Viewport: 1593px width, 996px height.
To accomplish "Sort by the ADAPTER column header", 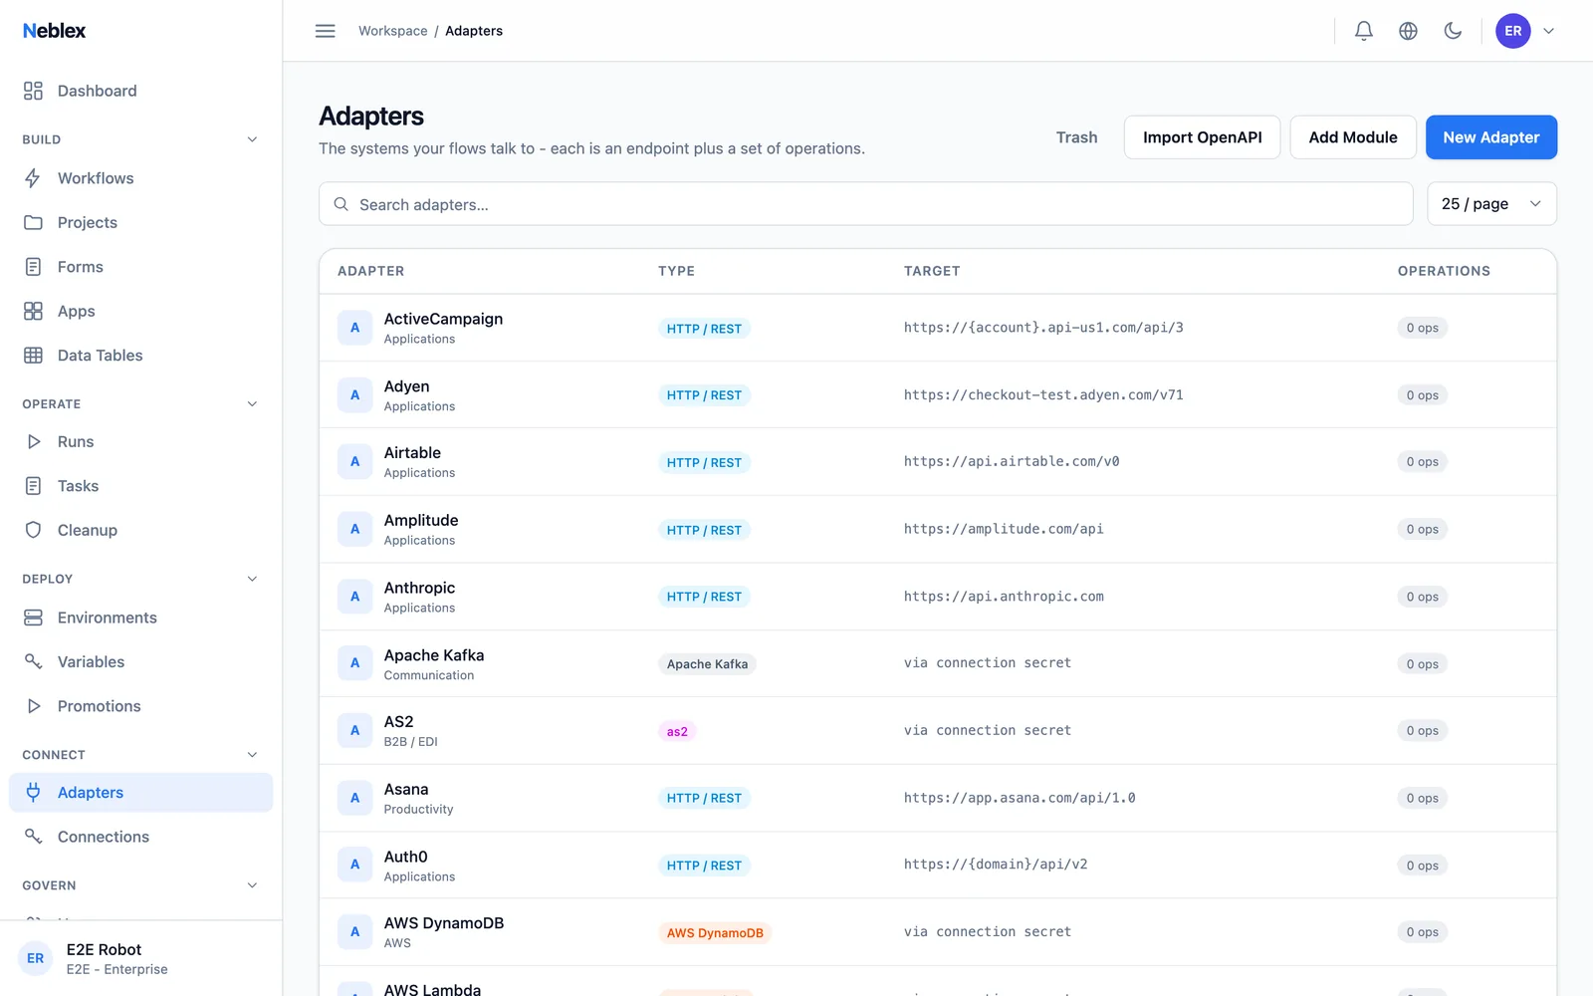I will point(370,271).
